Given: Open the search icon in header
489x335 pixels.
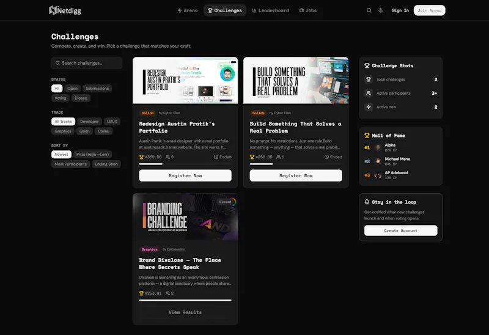Looking at the screenshot, I should [369, 10].
